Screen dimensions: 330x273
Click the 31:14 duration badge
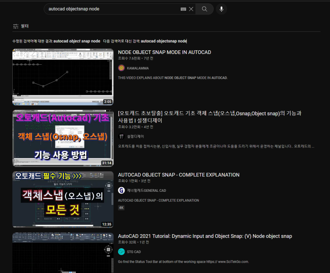tap(107, 163)
